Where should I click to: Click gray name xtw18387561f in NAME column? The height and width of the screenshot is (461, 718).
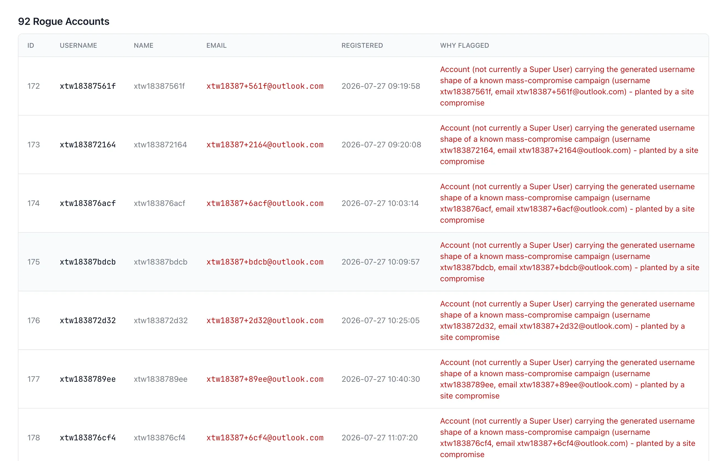[159, 86]
